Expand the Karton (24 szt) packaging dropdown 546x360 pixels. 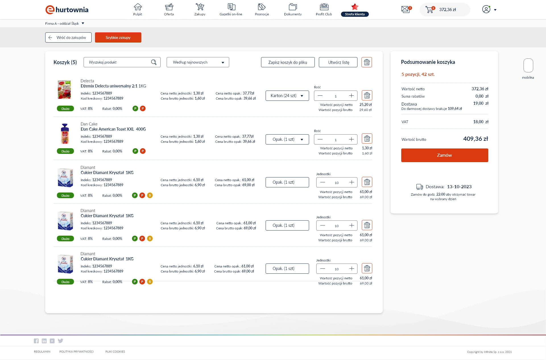pyautogui.click(x=287, y=96)
